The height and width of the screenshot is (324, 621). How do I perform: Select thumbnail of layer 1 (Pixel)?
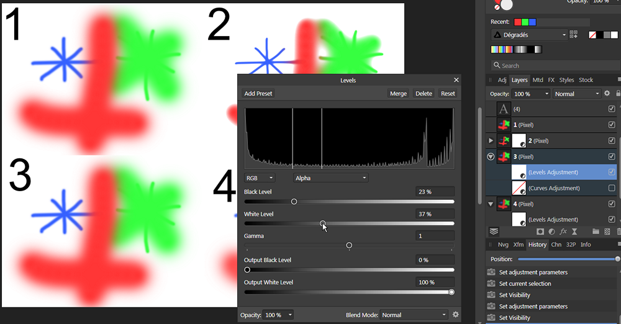pos(504,125)
